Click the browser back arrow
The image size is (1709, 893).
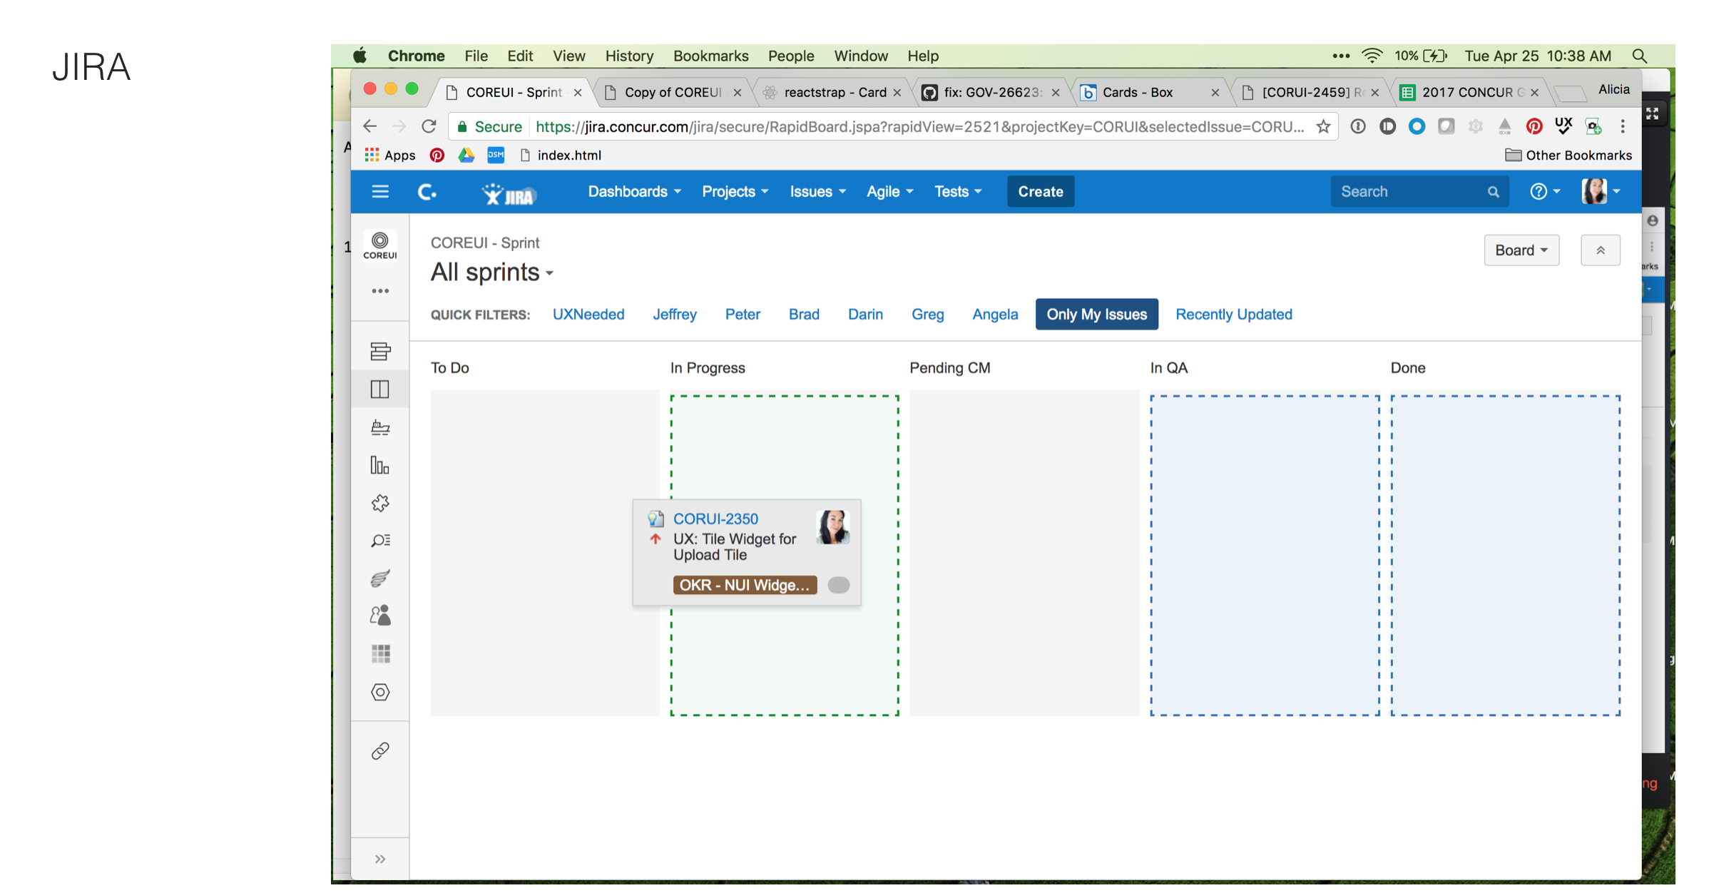pos(369,126)
